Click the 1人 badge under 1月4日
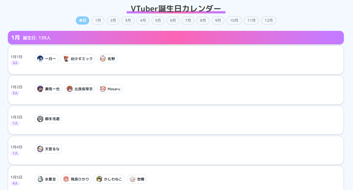Image resolution: width=353 pixels, height=190 pixels. pos(15,153)
